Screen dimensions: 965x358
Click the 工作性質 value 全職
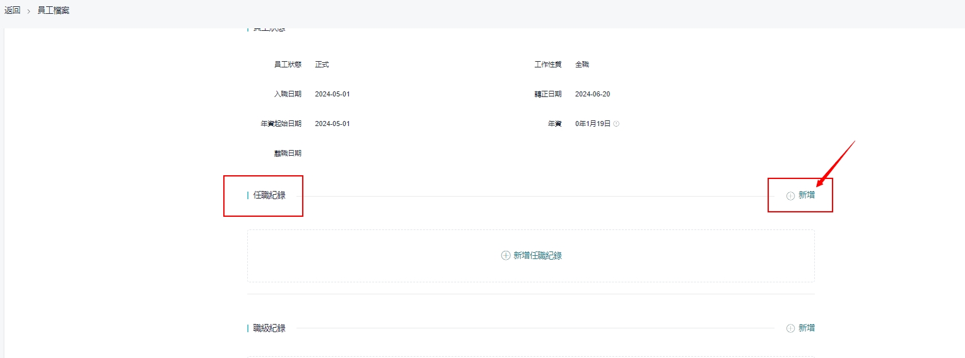coord(582,64)
